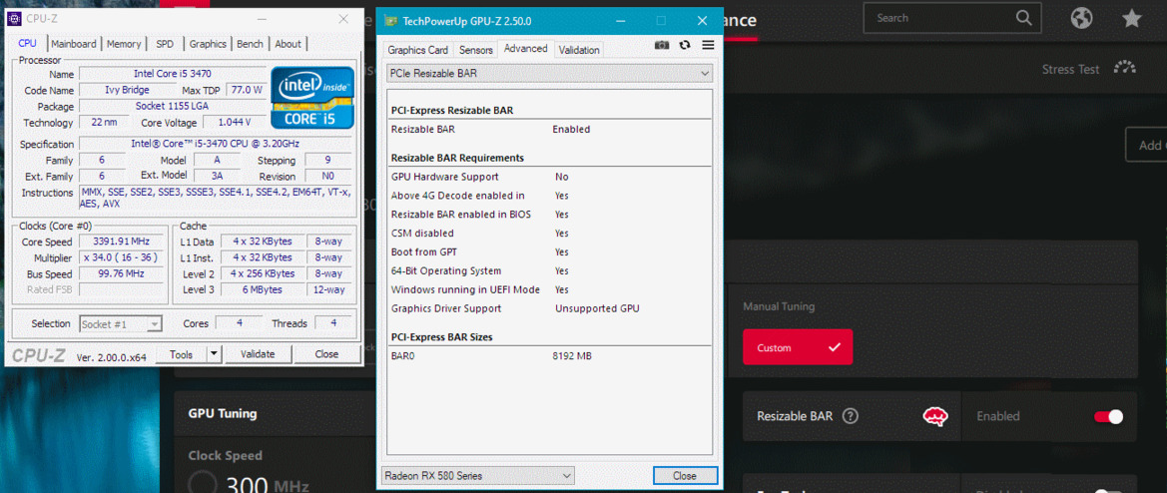This screenshot has width=1167, height=493.
Task: Select the CPU tab in CPU-Z
Action: point(27,43)
